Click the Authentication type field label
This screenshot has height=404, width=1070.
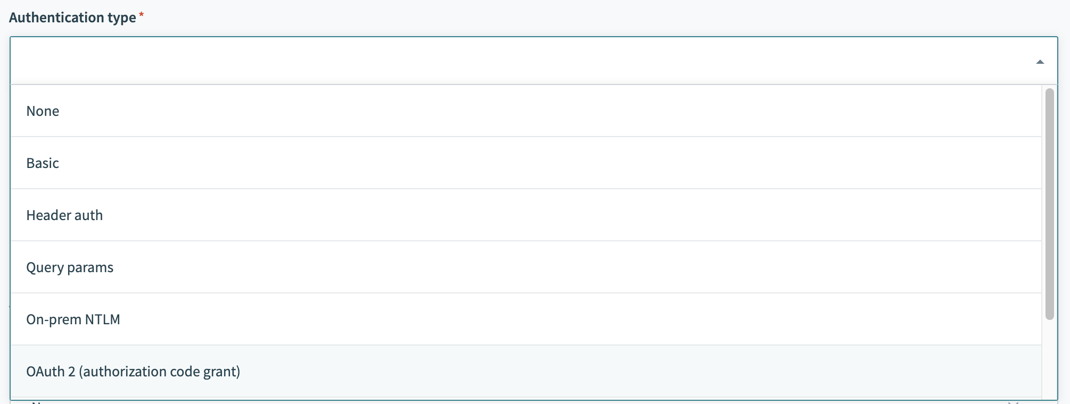click(x=72, y=18)
